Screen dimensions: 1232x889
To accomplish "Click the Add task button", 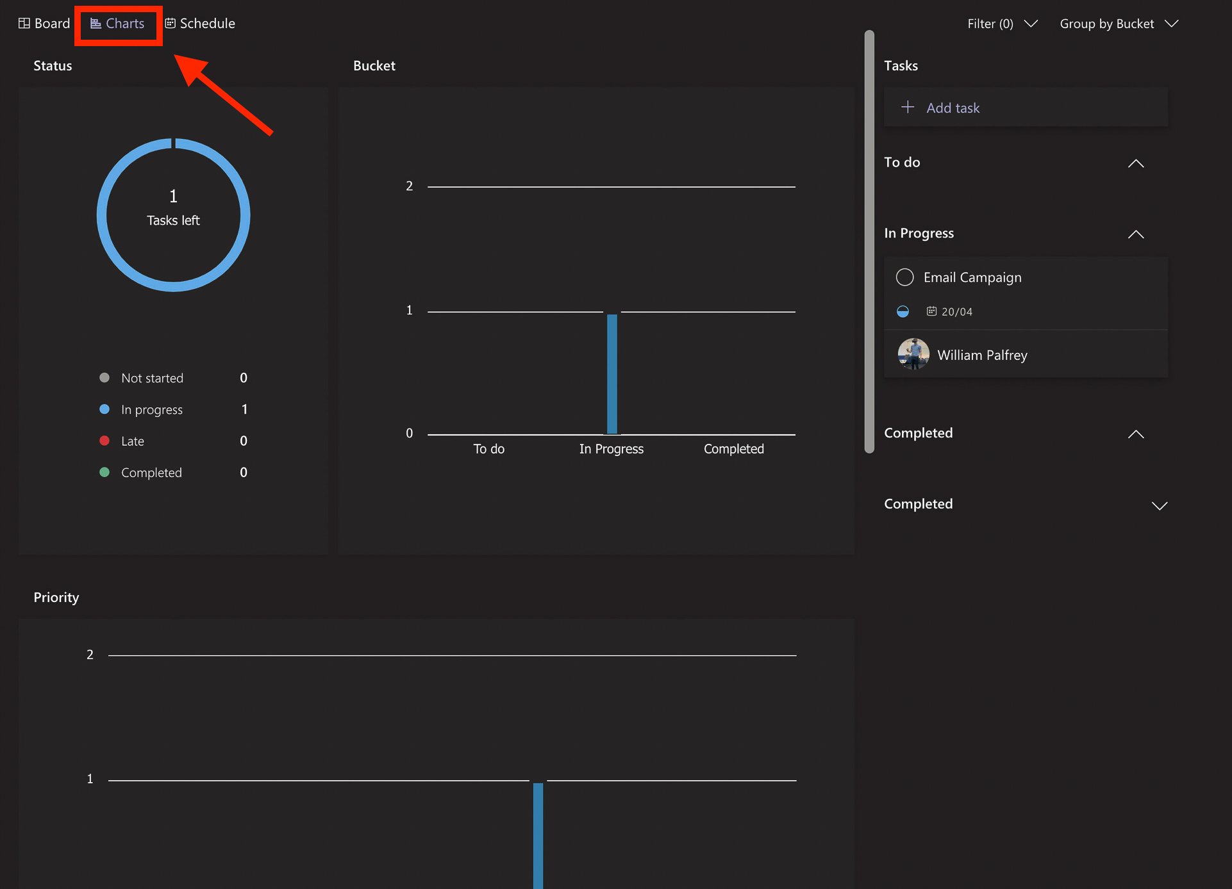I will coord(953,108).
